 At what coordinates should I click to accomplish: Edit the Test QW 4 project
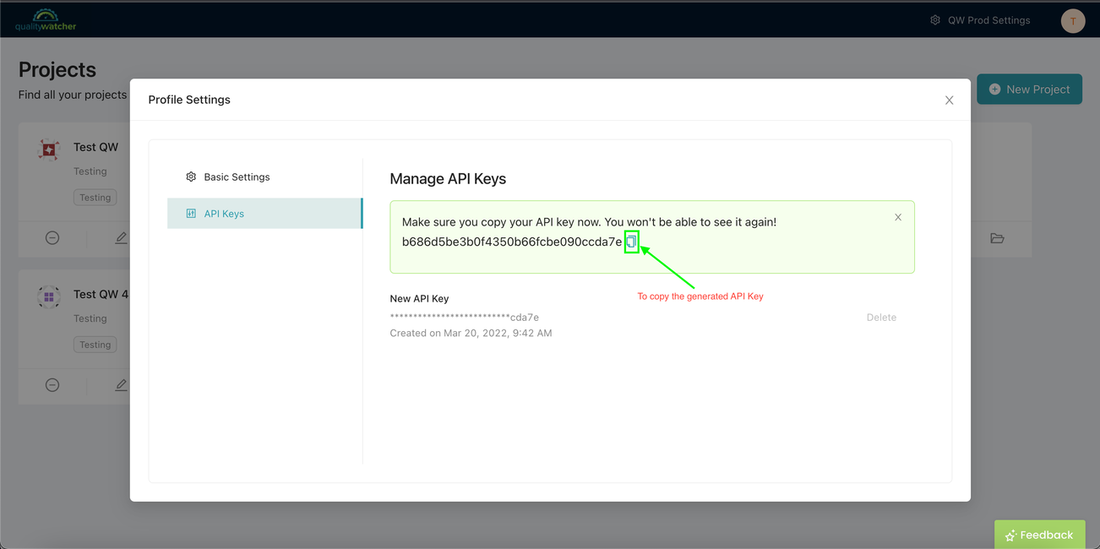coord(121,385)
